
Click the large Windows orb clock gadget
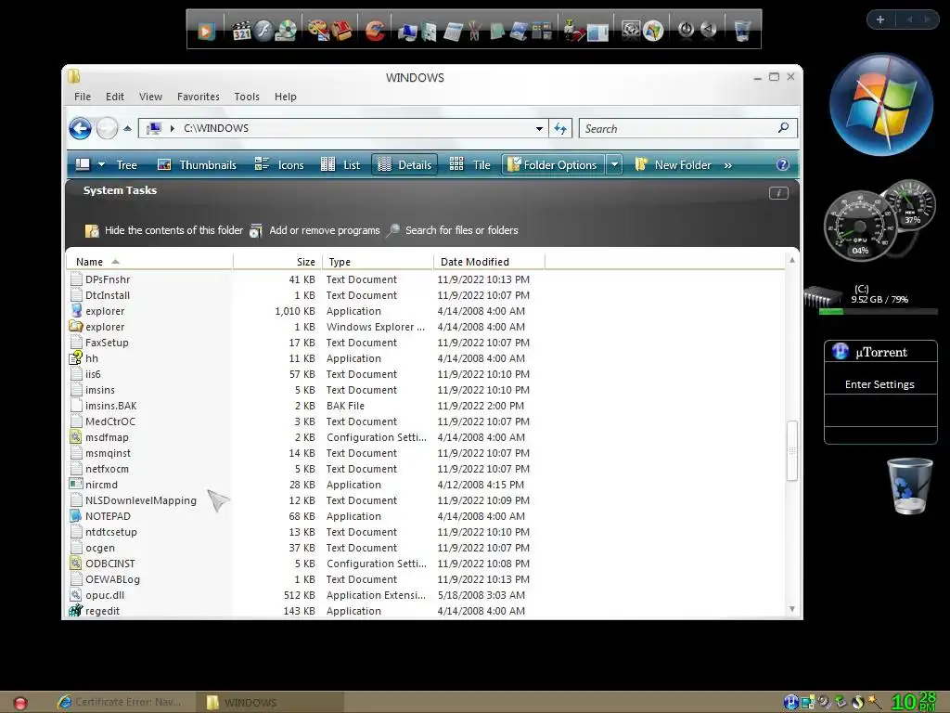click(x=881, y=105)
